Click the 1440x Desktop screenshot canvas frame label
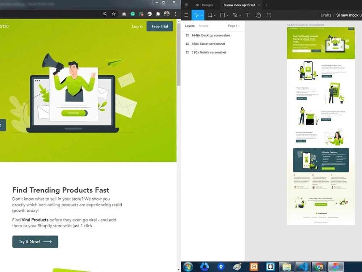The width and height of the screenshot is (362, 272). point(306,25)
